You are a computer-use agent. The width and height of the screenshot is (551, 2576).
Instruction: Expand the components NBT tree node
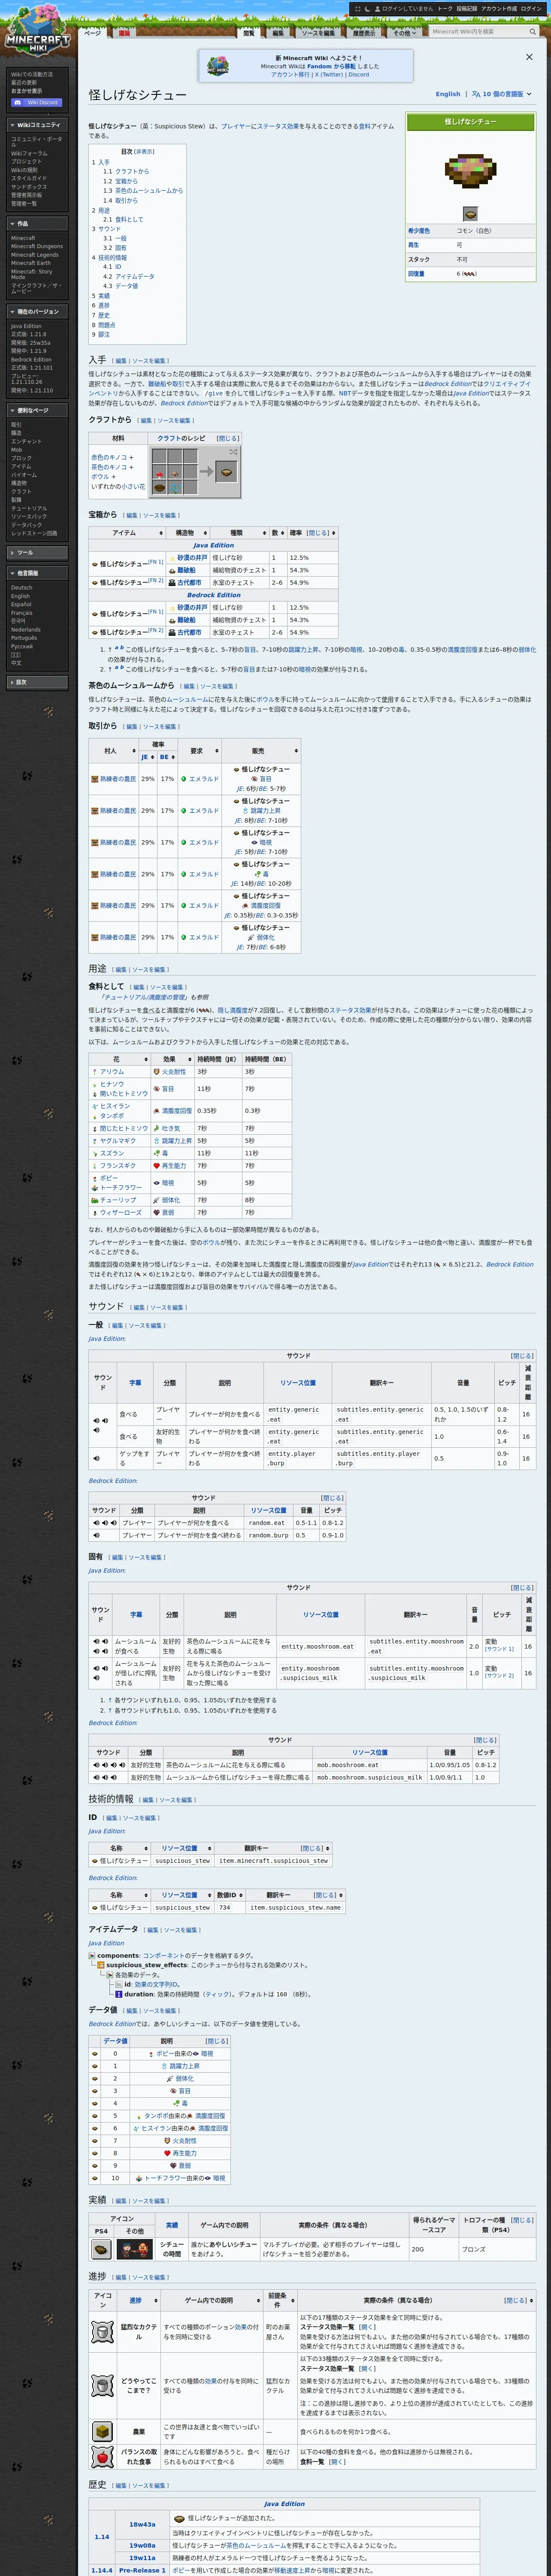point(92,1955)
